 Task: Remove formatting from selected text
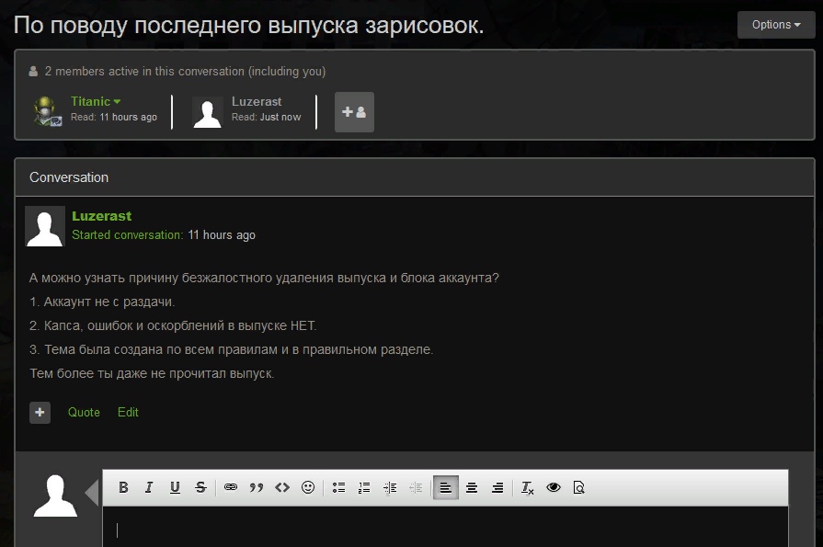click(x=528, y=487)
